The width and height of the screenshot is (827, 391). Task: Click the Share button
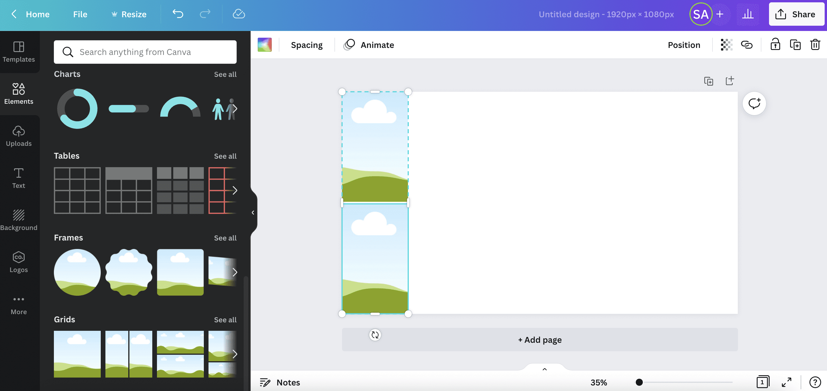coord(796,14)
